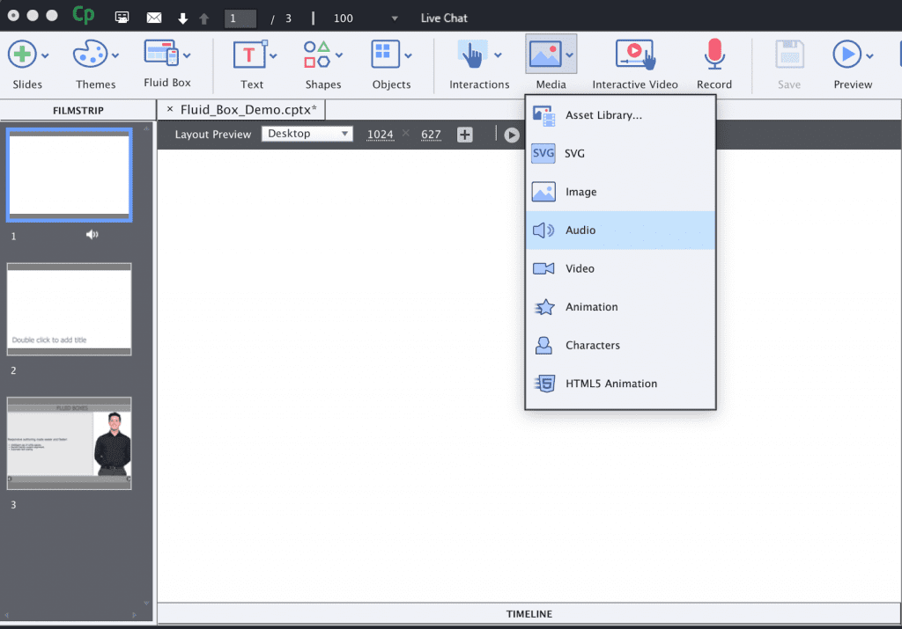Expand the Text dropdown arrow

pos(273,55)
